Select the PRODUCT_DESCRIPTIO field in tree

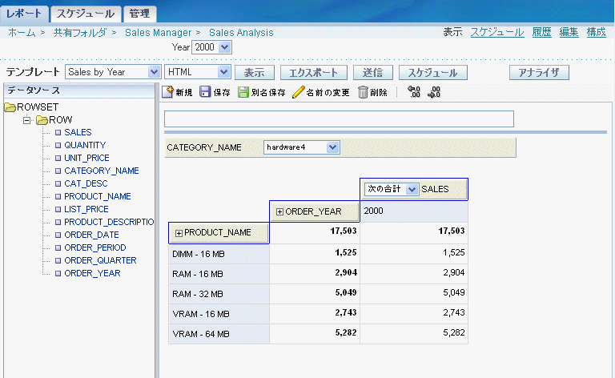[x=109, y=222]
